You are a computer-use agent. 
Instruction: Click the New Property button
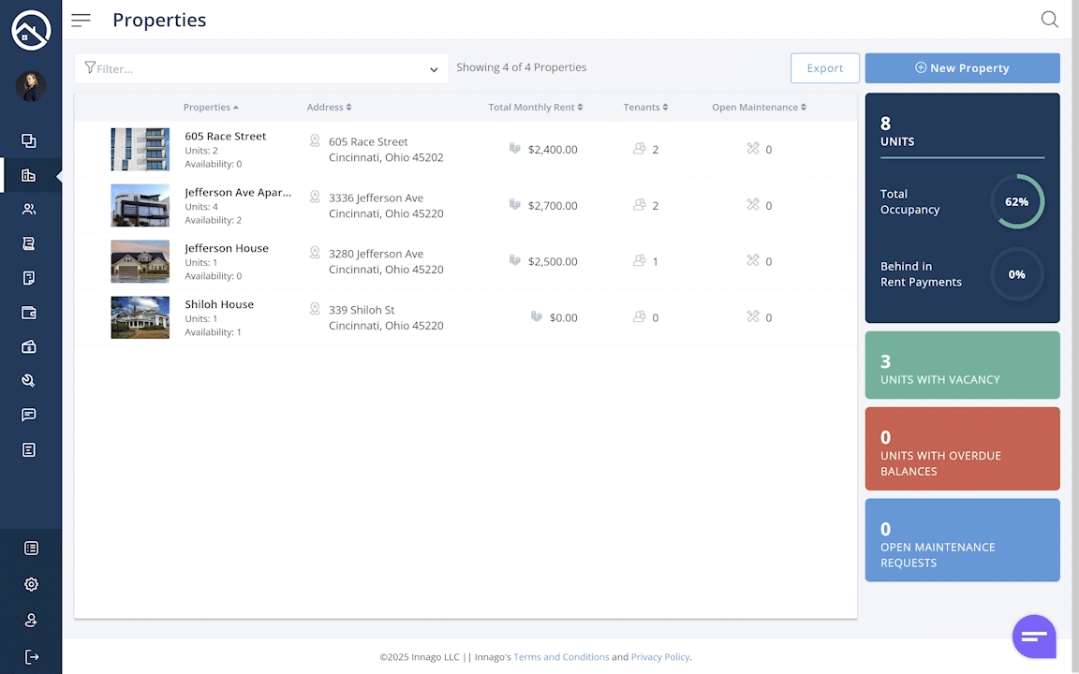coord(962,67)
